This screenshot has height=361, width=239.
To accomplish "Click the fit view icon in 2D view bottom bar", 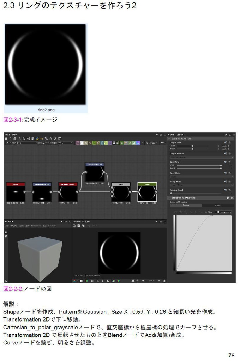I will tap(133, 281).
